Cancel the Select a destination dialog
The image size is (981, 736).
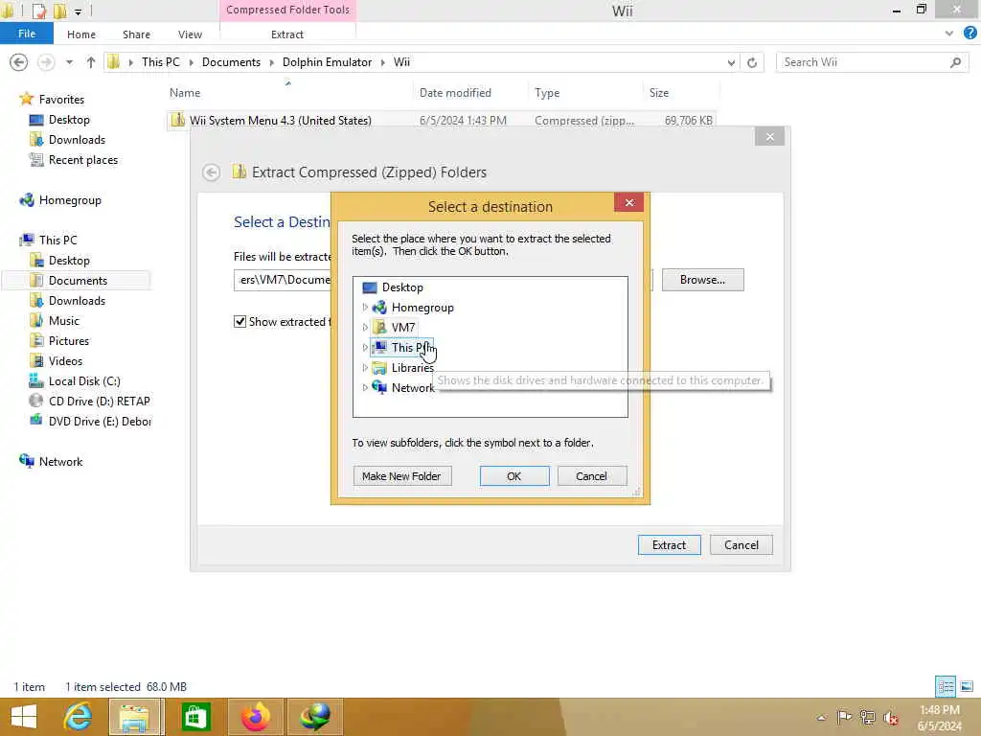[591, 476]
